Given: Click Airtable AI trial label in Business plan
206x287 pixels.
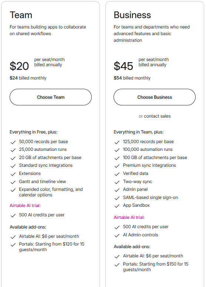Looking at the screenshot, I should point(129,217).
